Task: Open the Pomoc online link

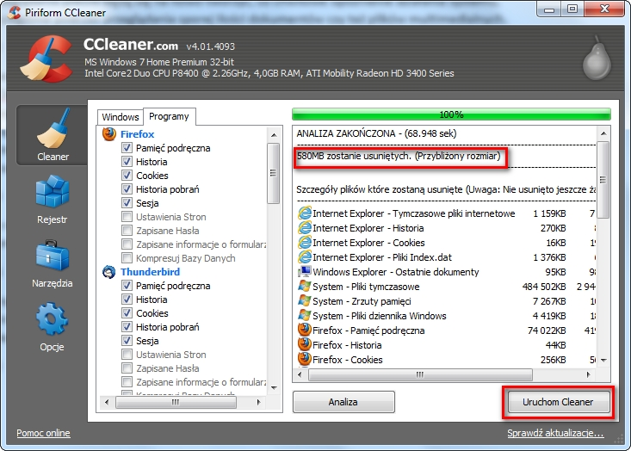Action: pos(43,433)
